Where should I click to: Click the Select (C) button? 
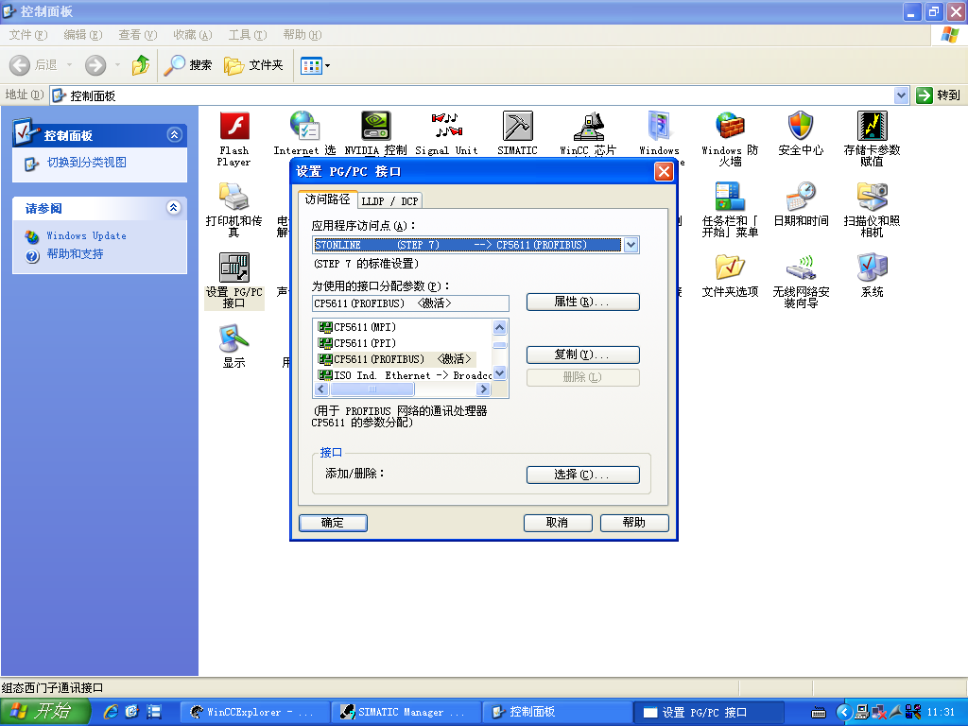[x=582, y=475]
